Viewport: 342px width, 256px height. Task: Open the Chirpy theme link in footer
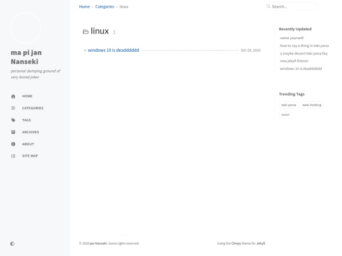click(236, 243)
